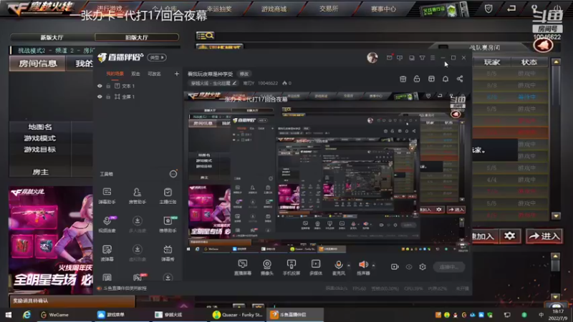
Task: Expand the microphone options arrow
Action: pyautogui.click(x=348, y=265)
